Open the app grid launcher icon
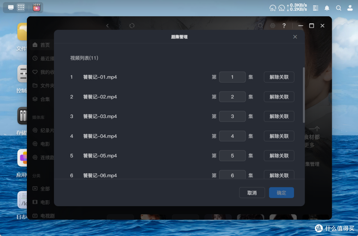The height and width of the screenshot is (236, 358). click(21, 8)
